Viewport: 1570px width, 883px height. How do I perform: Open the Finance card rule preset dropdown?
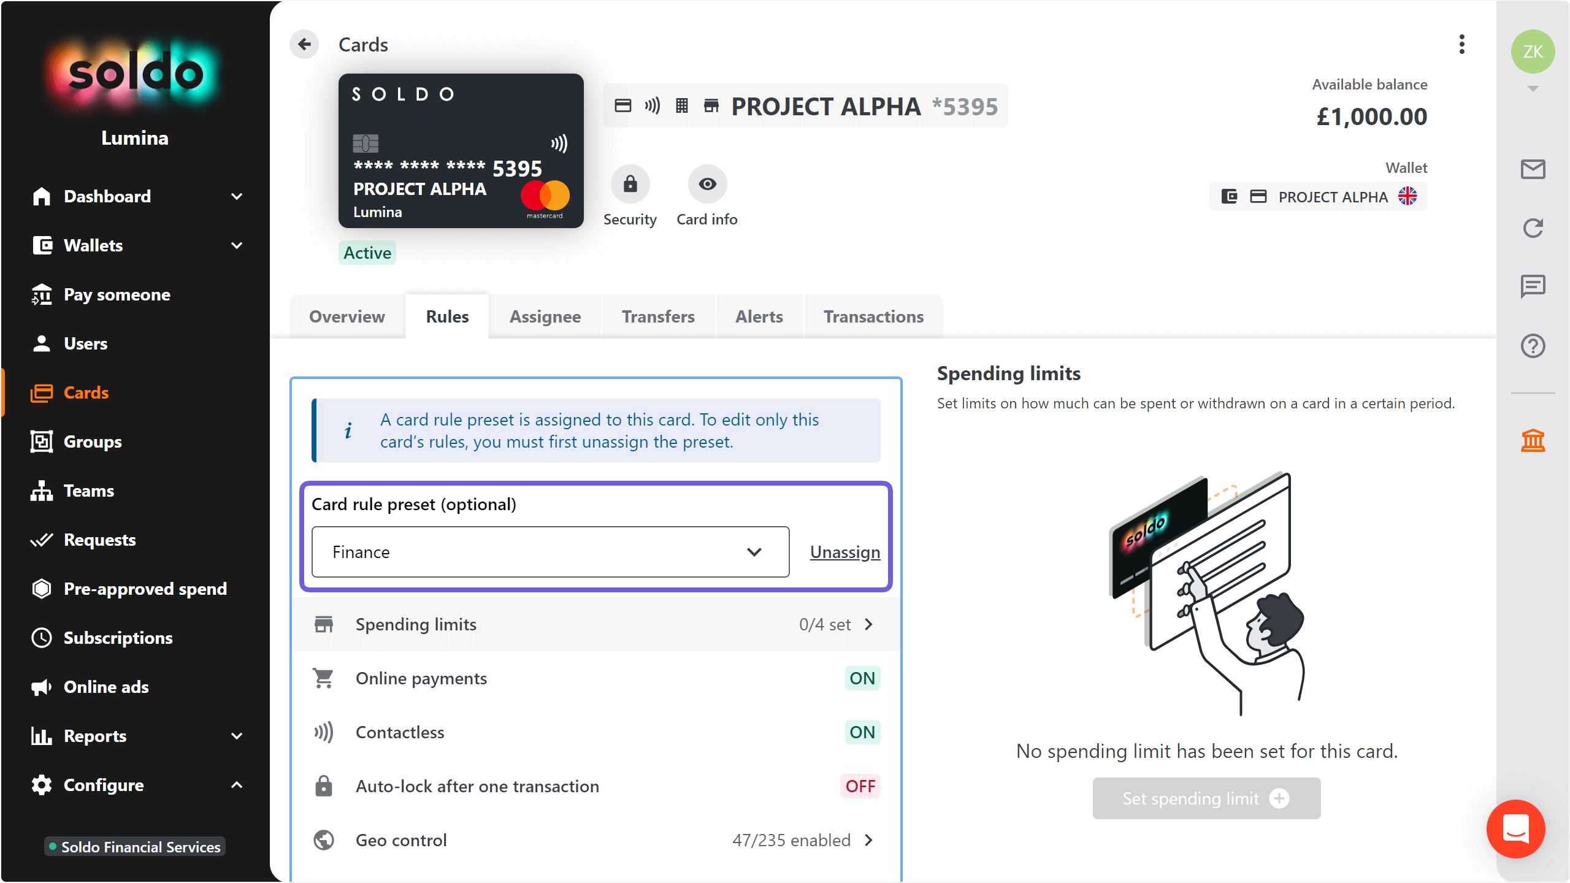pos(550,552)
